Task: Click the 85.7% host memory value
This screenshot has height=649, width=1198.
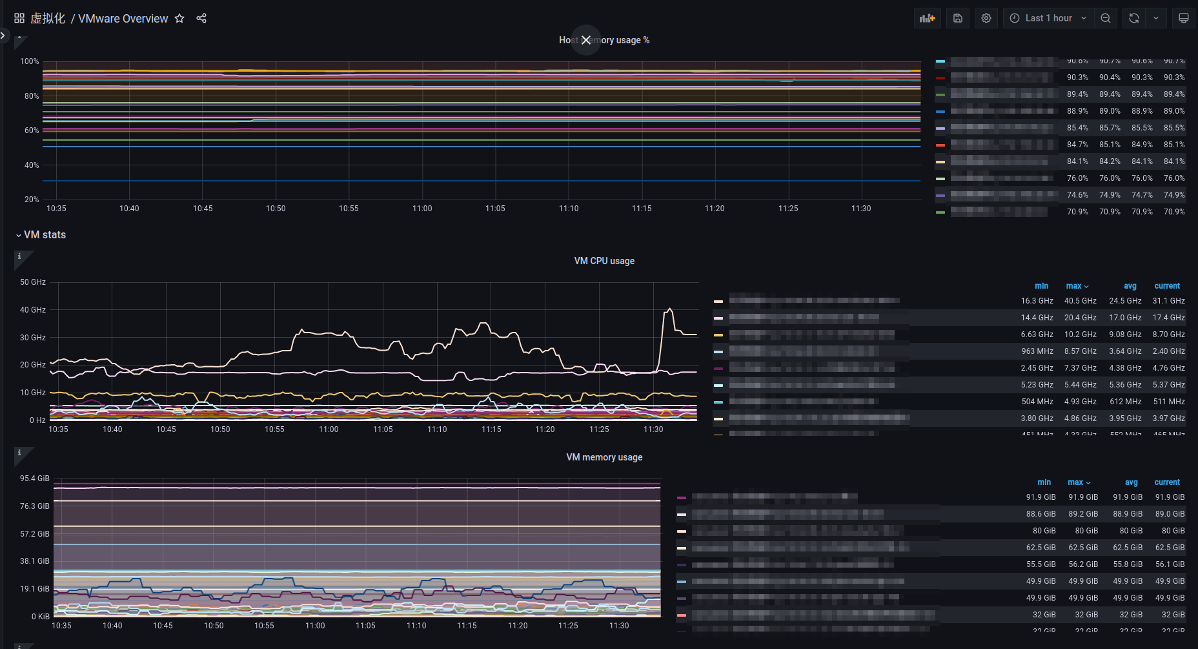Action: click(x=1110, y=128)
